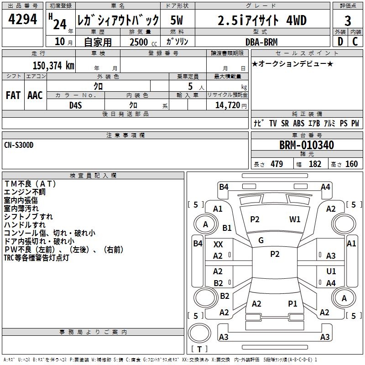The height and width of the screenshot is (365, 365).
Task: Click the overall evaluation score 3
Action: pos(348,21)
